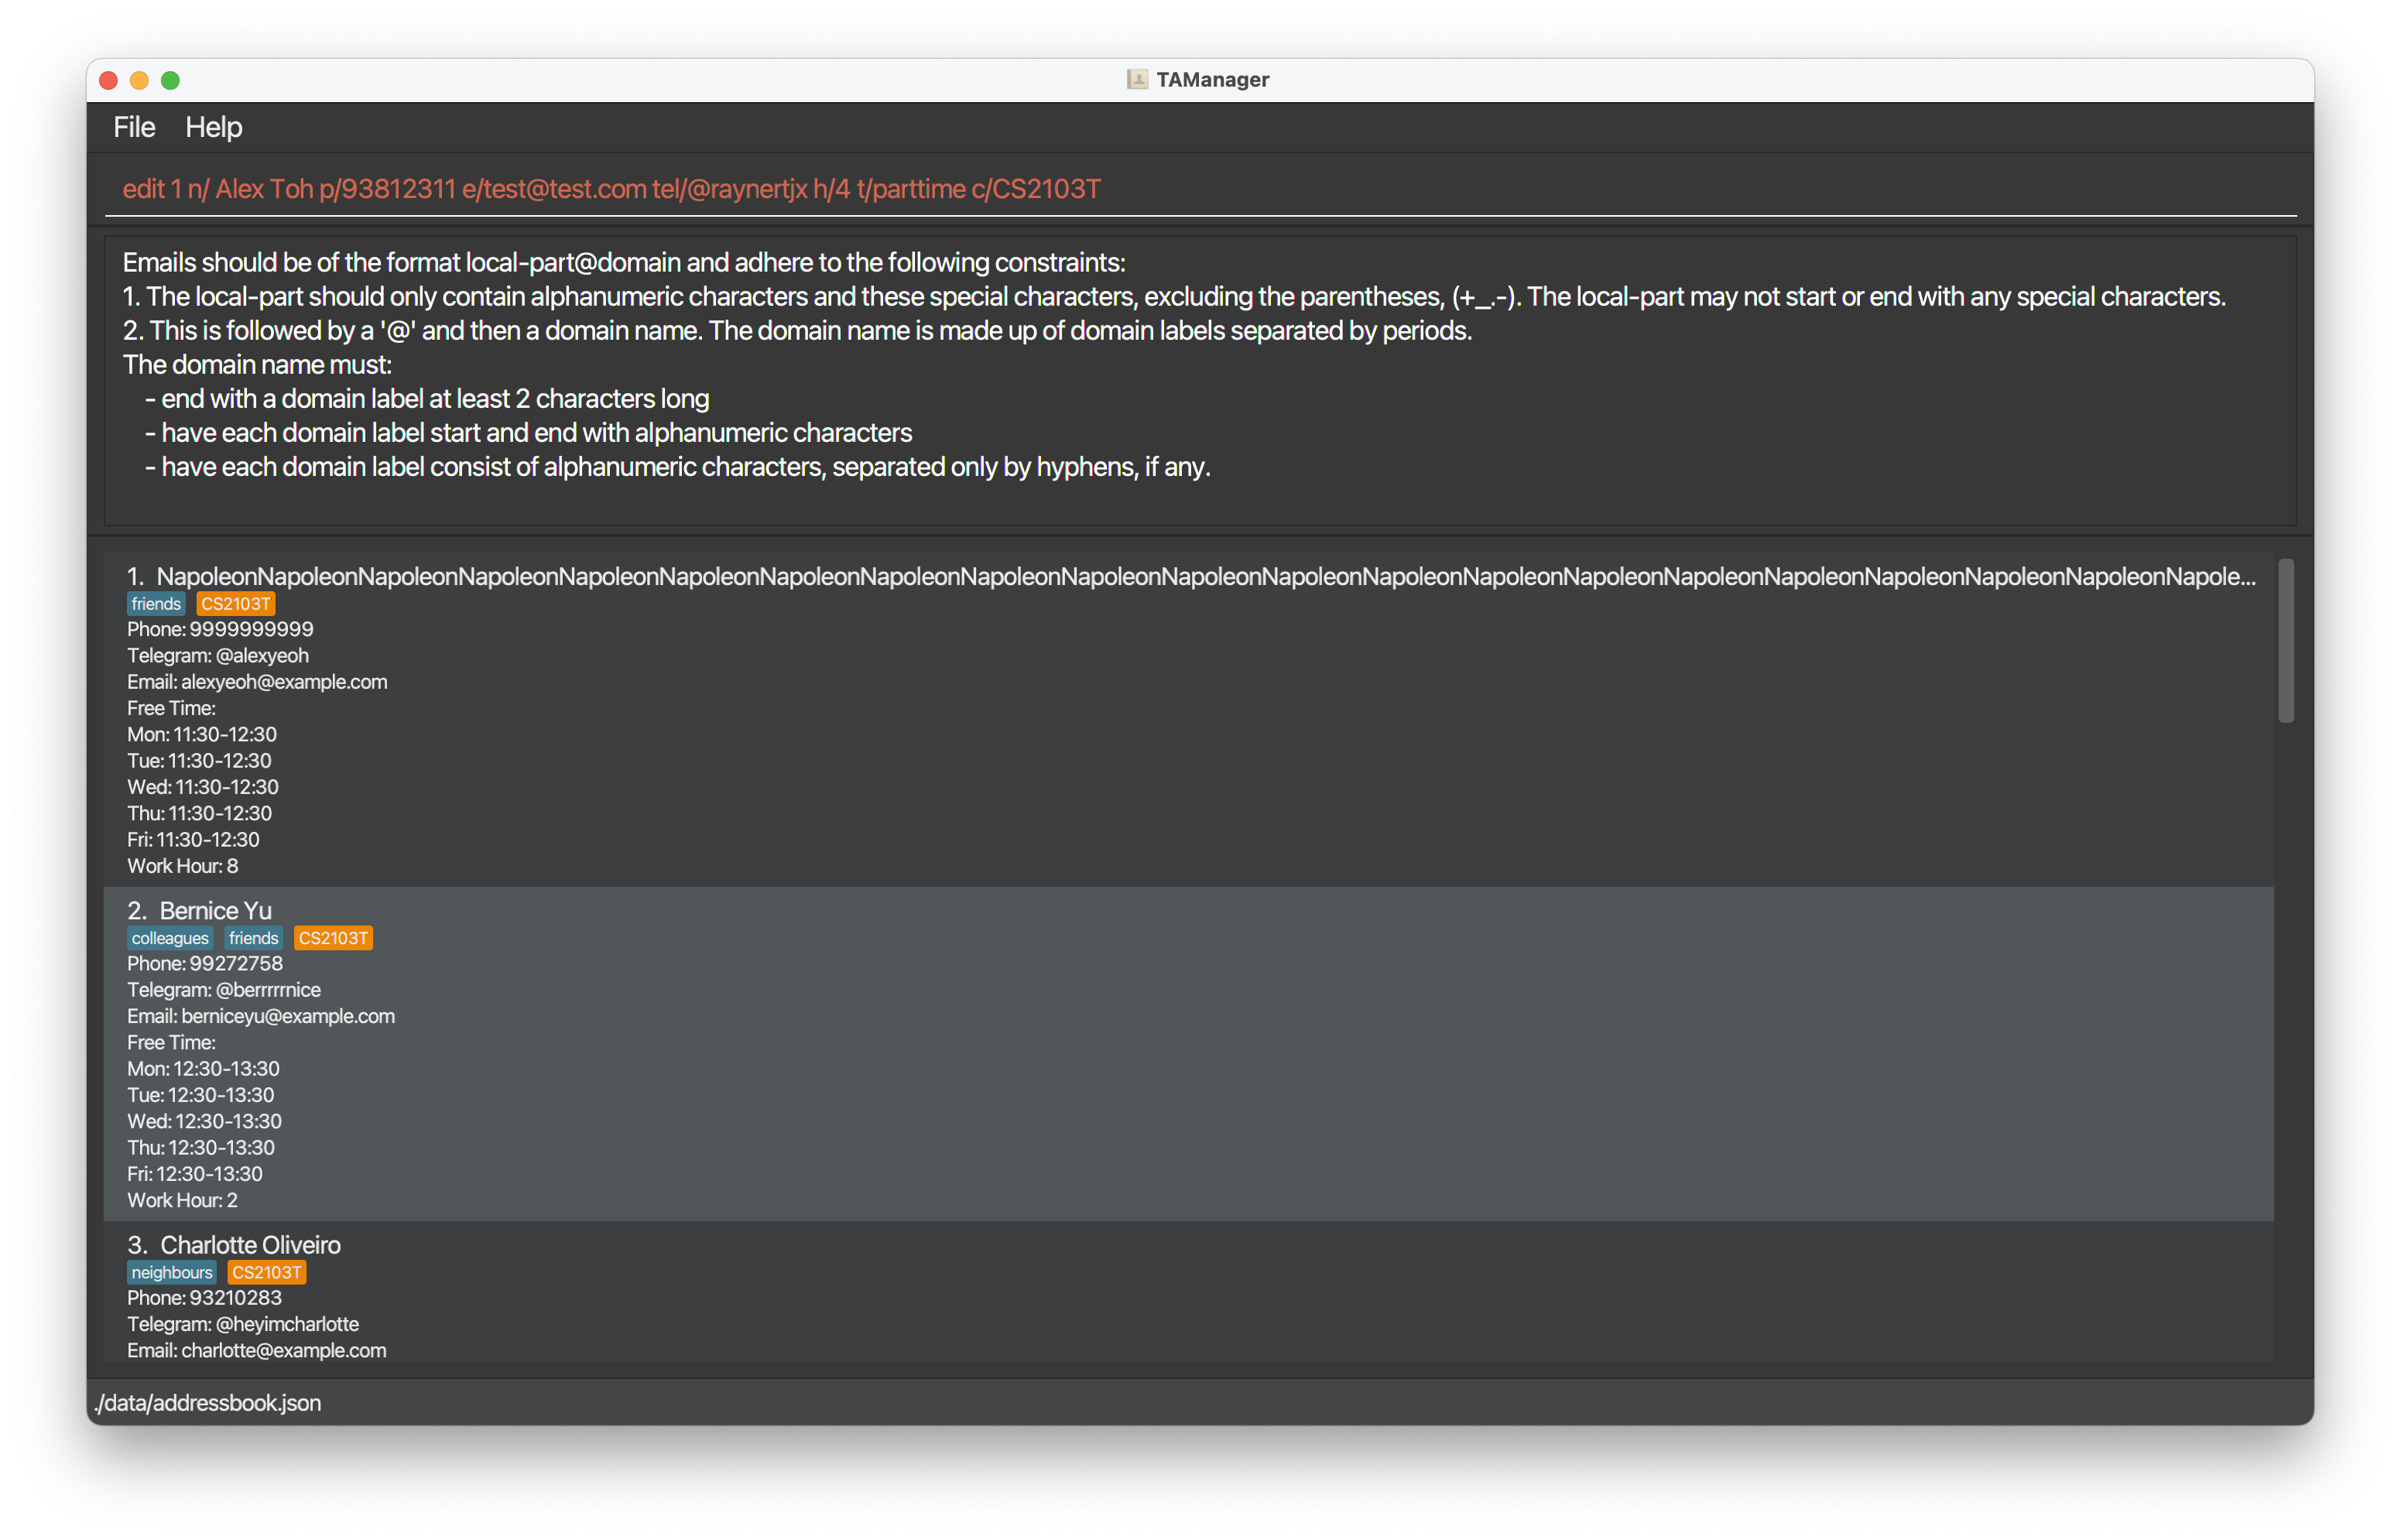This screenshot has width=2401, height=1540.
Task: Click the 'CS2103T' tag on Bernice Yu
Action: pos(333,938)
